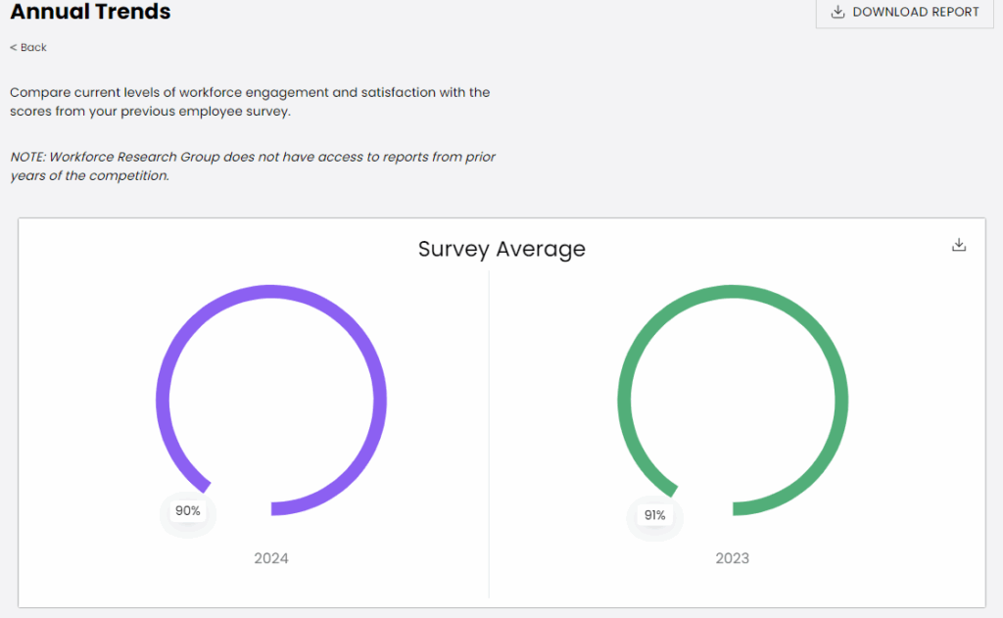
Task: Select the 91% value badge
Action: [654, 514]
